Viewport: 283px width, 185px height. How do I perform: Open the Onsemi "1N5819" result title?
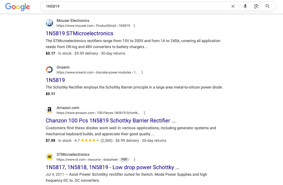[x=55, y=80]
